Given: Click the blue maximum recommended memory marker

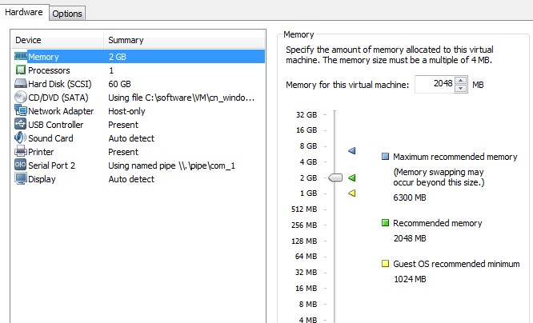Looking at the screenshot, I should pyautogui.click(x=351, y=150).
